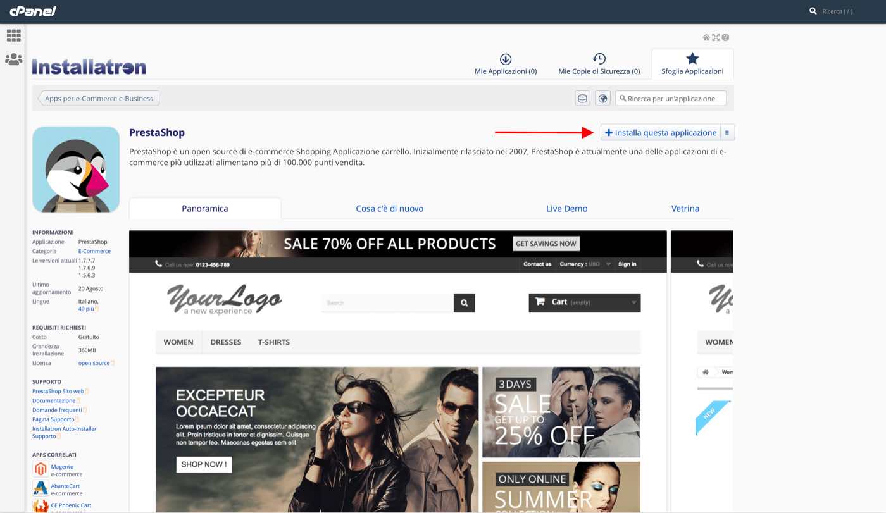886x513 pixels.
Task: Click the PrestaShop heading text
Action: click(157, 133)
